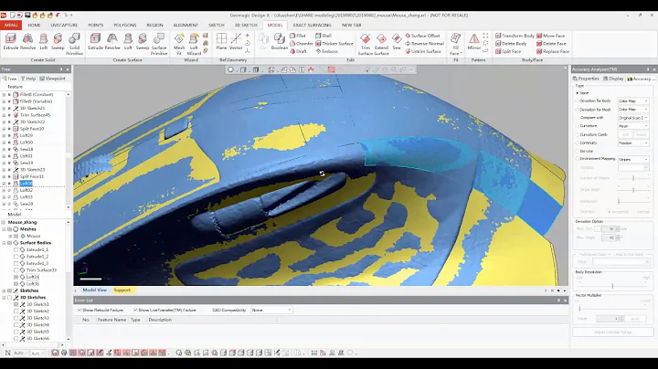
Task: Select the Extrude tool in Create Solid
Action: click(x=10, y=42)
